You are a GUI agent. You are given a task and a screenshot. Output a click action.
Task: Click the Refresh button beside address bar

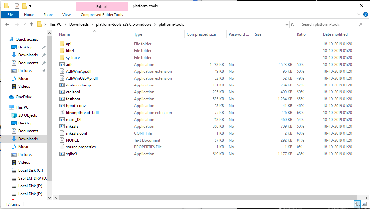click(x=293, y=24)
